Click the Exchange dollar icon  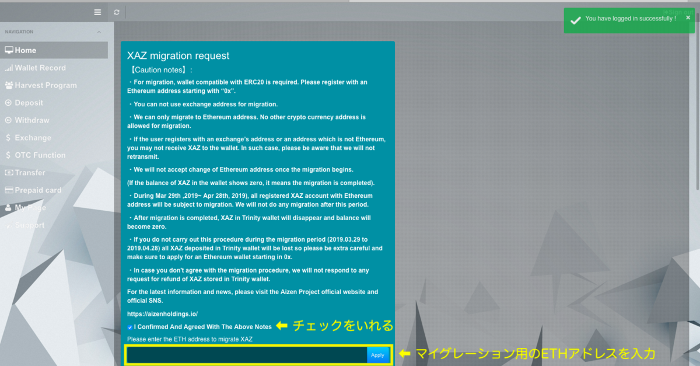[x=8, y=138]
